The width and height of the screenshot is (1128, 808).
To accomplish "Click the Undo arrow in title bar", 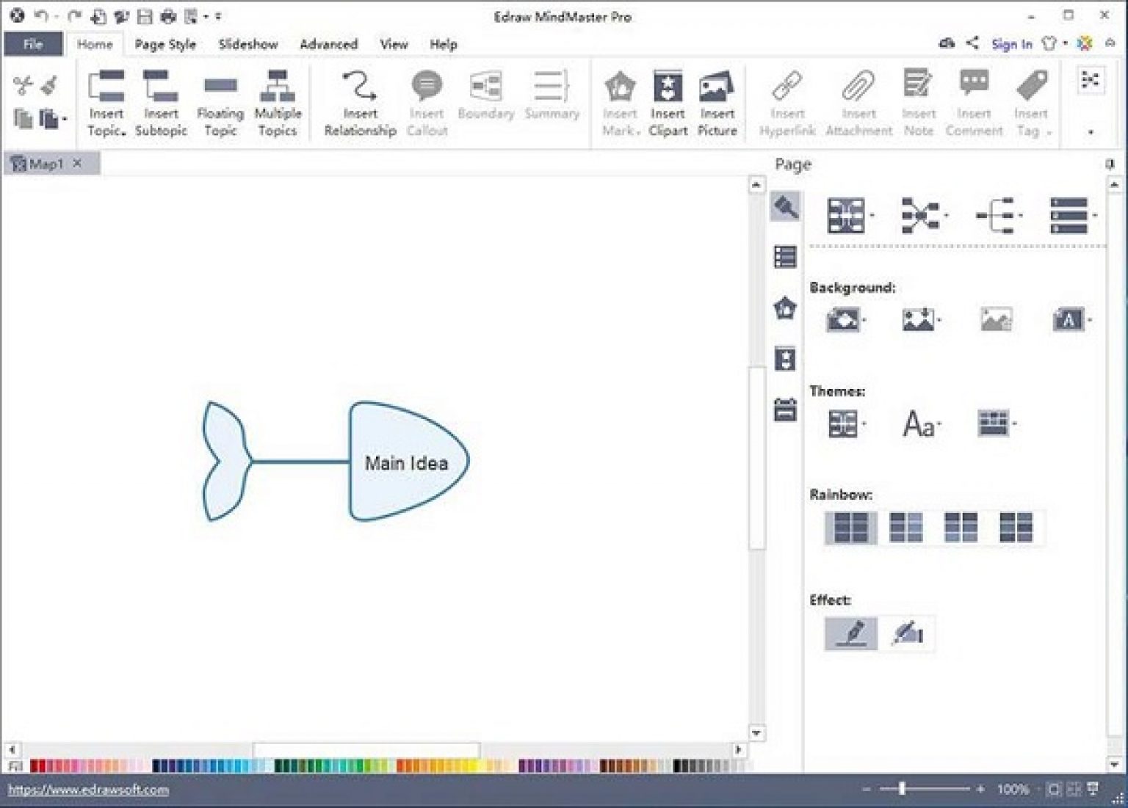I will [x=40, y=15].
